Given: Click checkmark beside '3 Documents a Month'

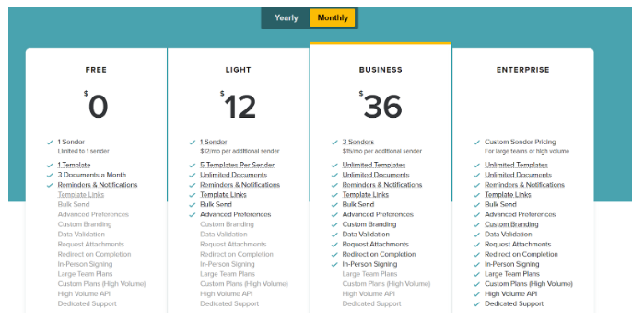Looking at the screenshot, I should pyautogui.click(x=50, y=175).
